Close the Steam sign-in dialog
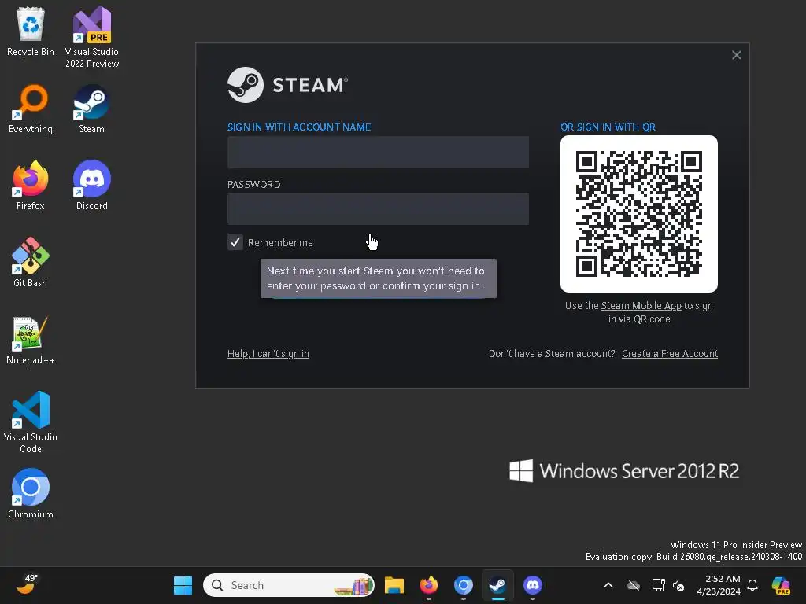This screenshot has height=604, width=806. [x=737, y=55]
